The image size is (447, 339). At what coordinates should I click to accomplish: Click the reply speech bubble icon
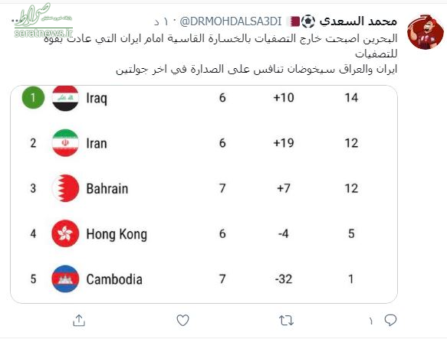pyautogui.click(x=390, y=320)
